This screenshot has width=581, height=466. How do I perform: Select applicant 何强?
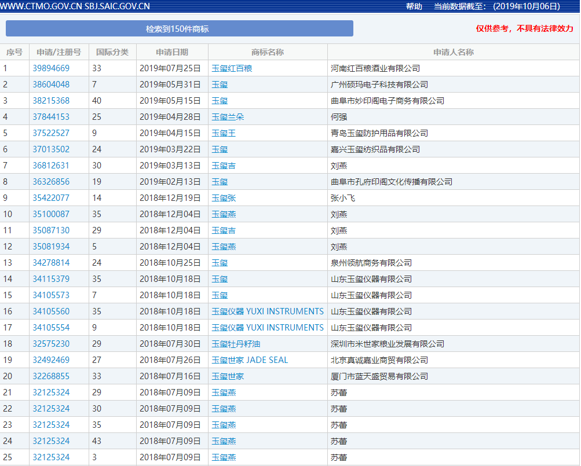point(339,117)
